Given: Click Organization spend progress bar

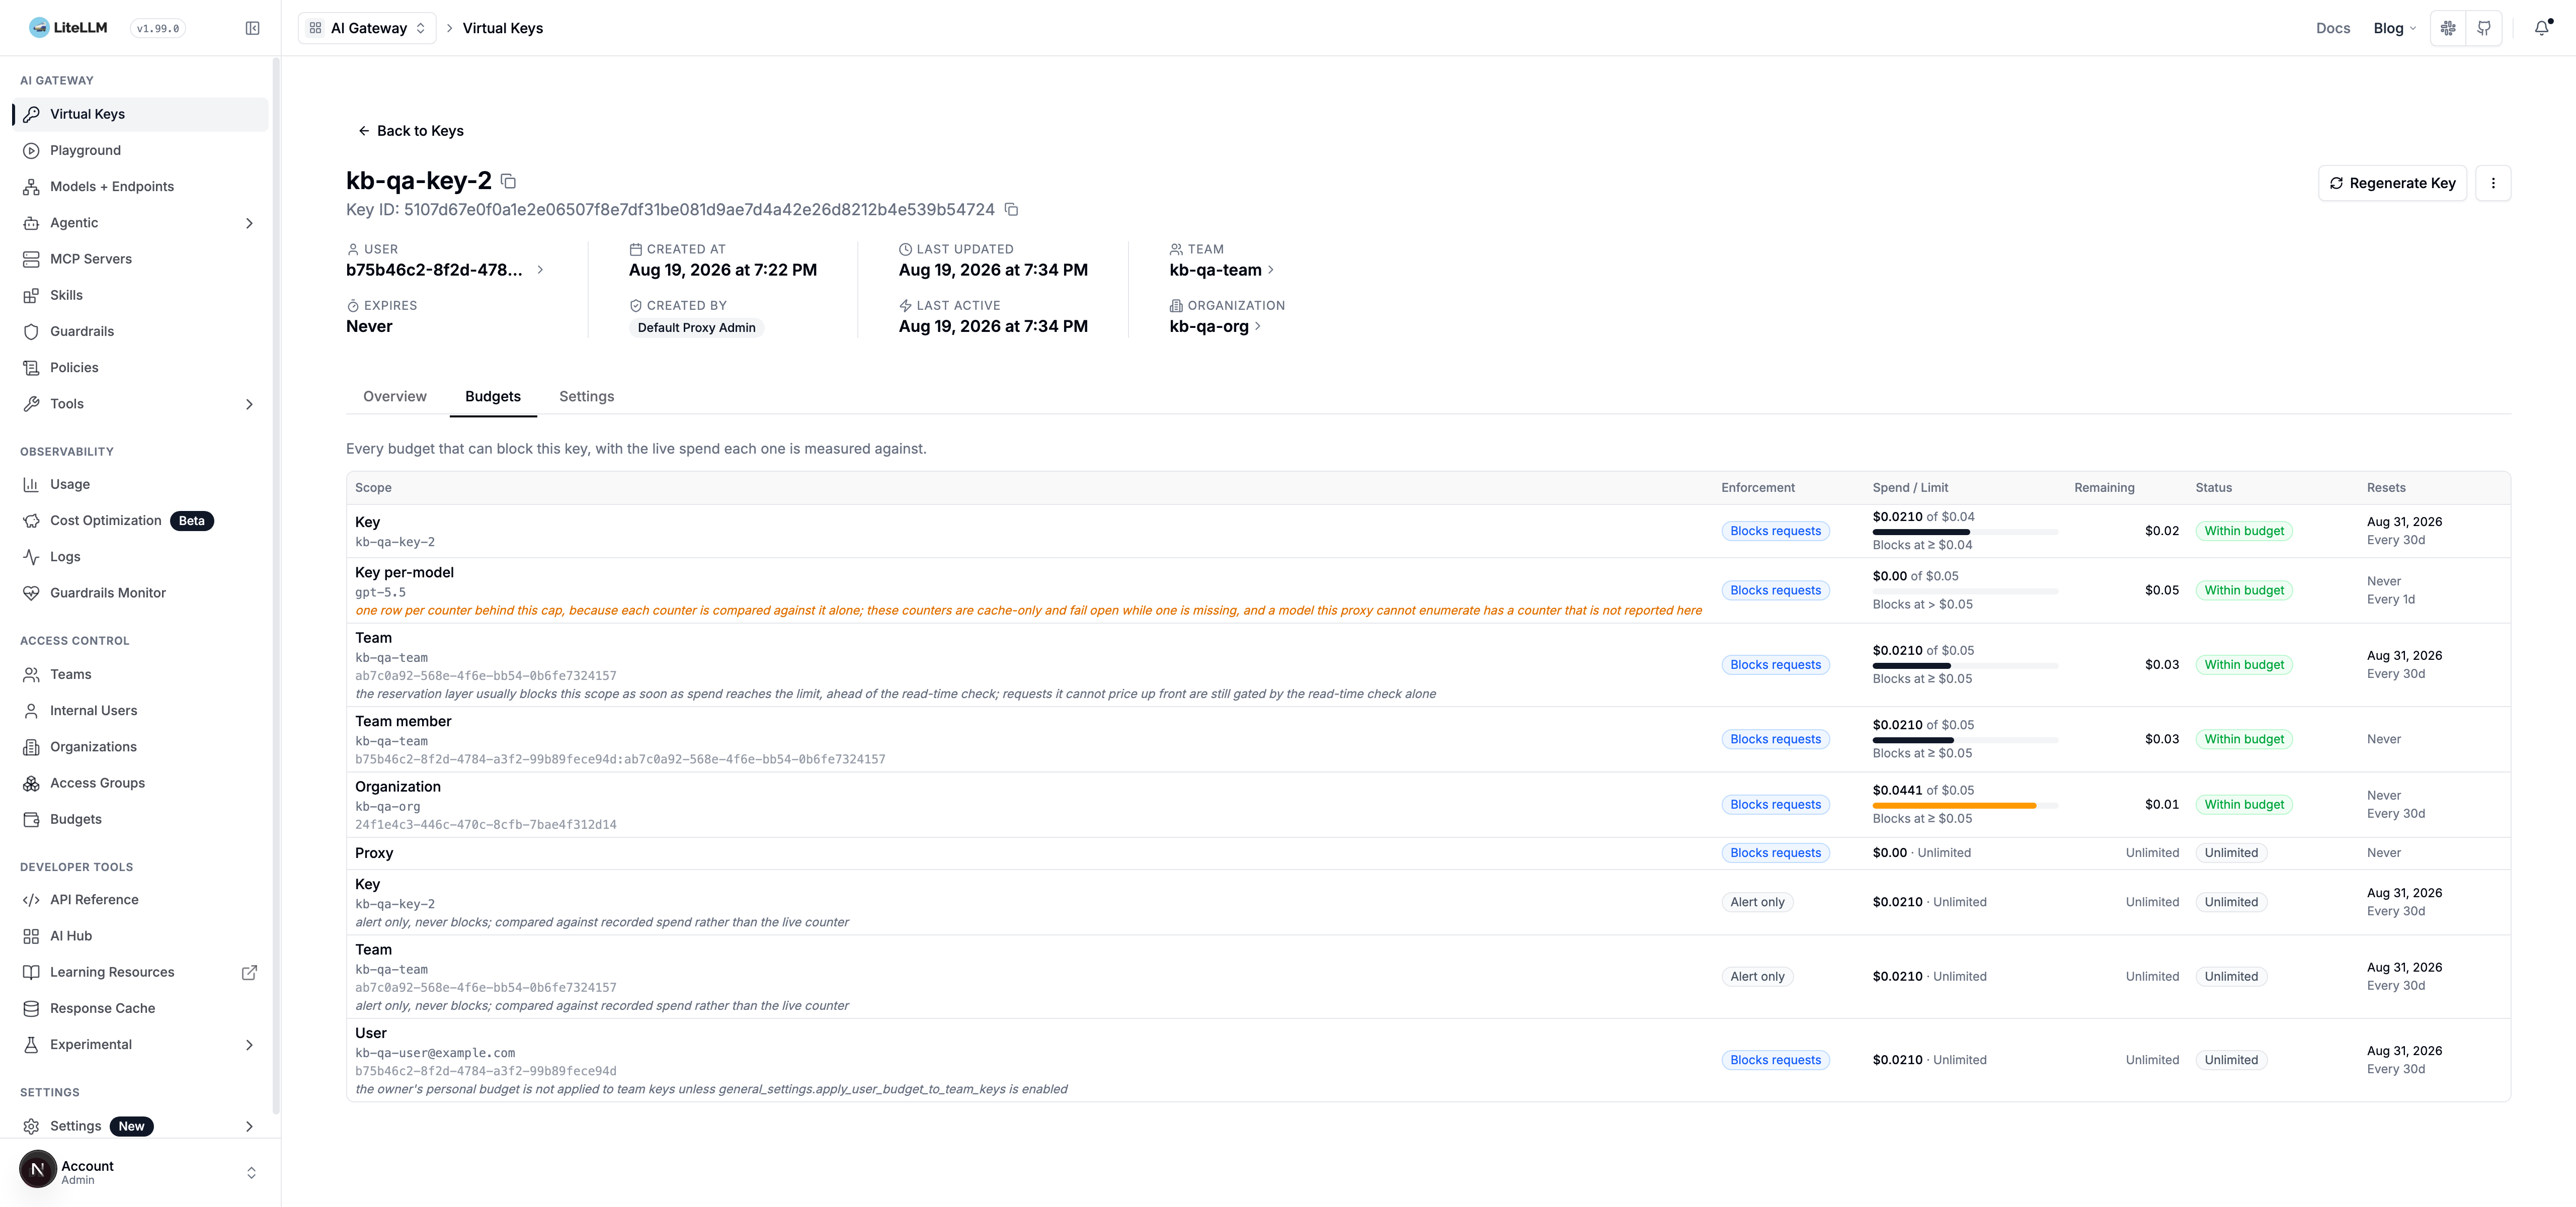Looking at the screenshot, I should [x=1964, y=805].
